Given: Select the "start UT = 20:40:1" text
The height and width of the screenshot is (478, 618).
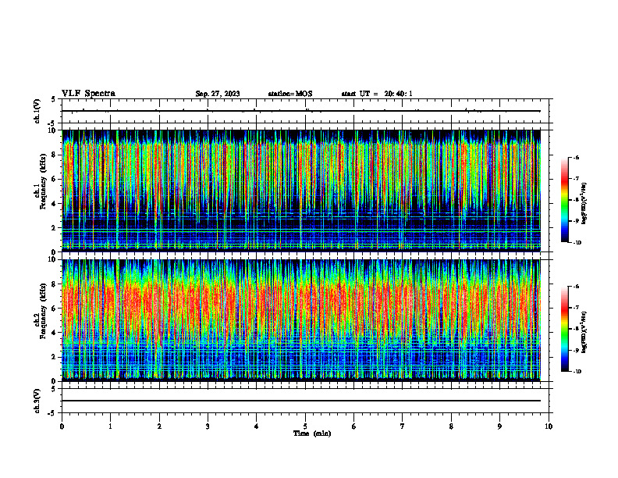Looking at the screenshot, I should [x=377, y=94].
